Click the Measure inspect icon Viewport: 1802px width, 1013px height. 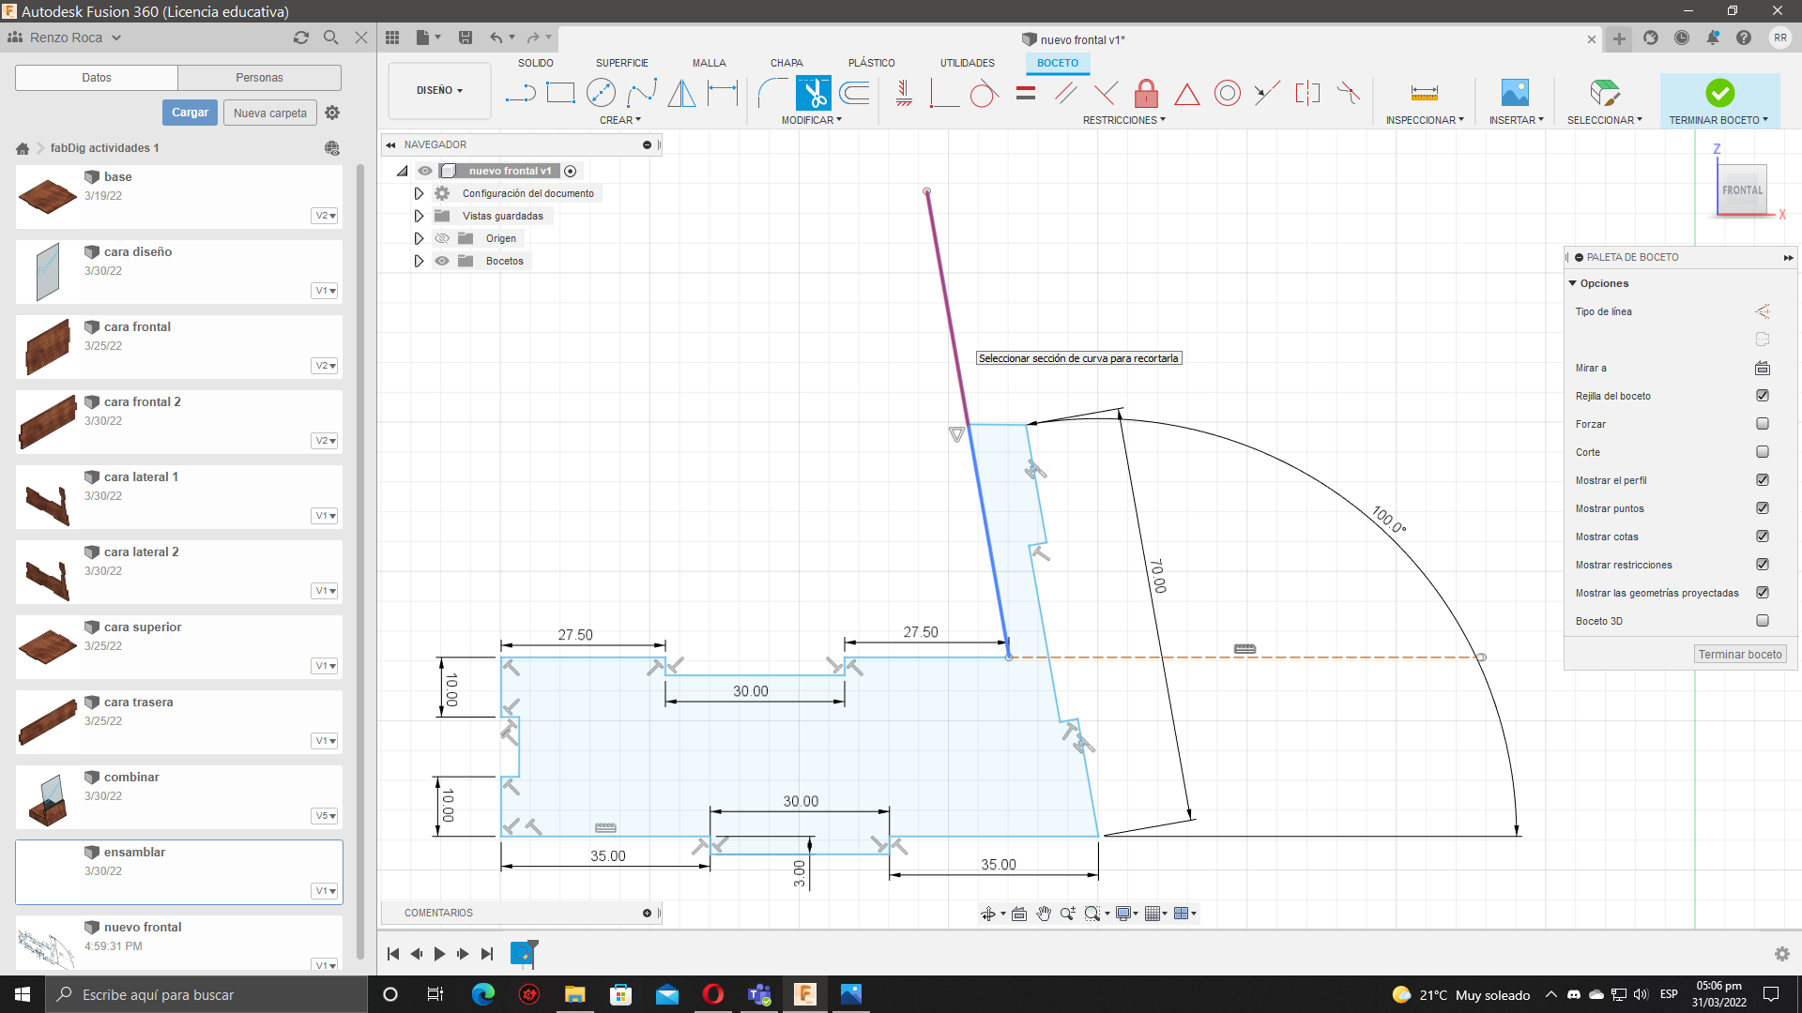[1424, 93]
